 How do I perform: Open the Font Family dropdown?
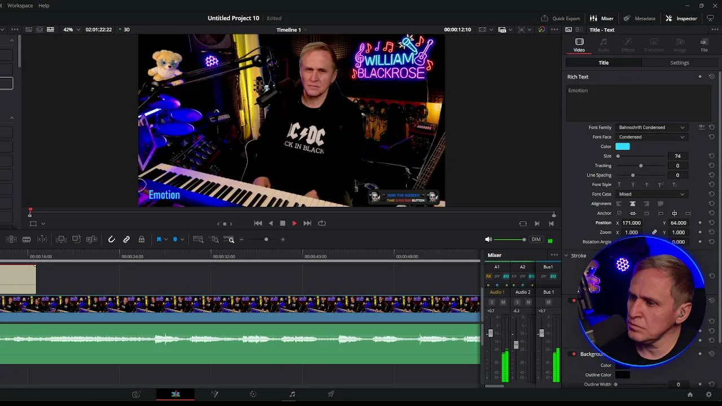click(651, 127)
